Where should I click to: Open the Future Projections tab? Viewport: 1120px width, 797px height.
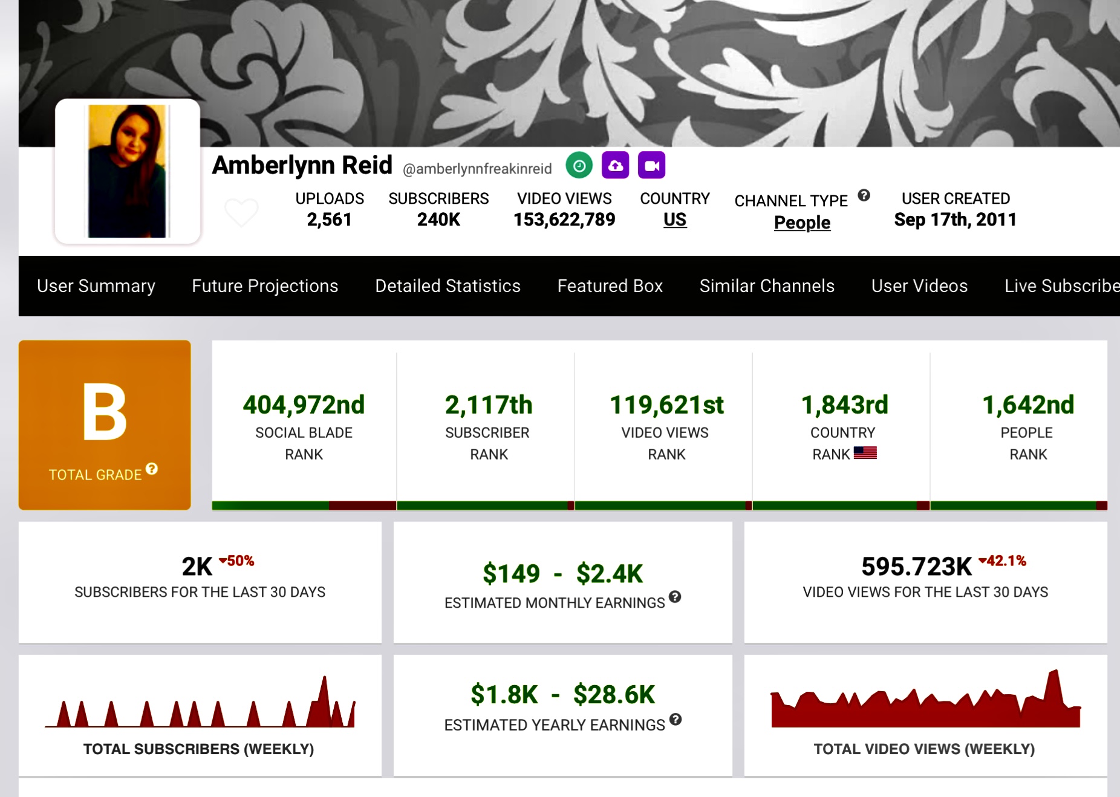click(265, 286)
